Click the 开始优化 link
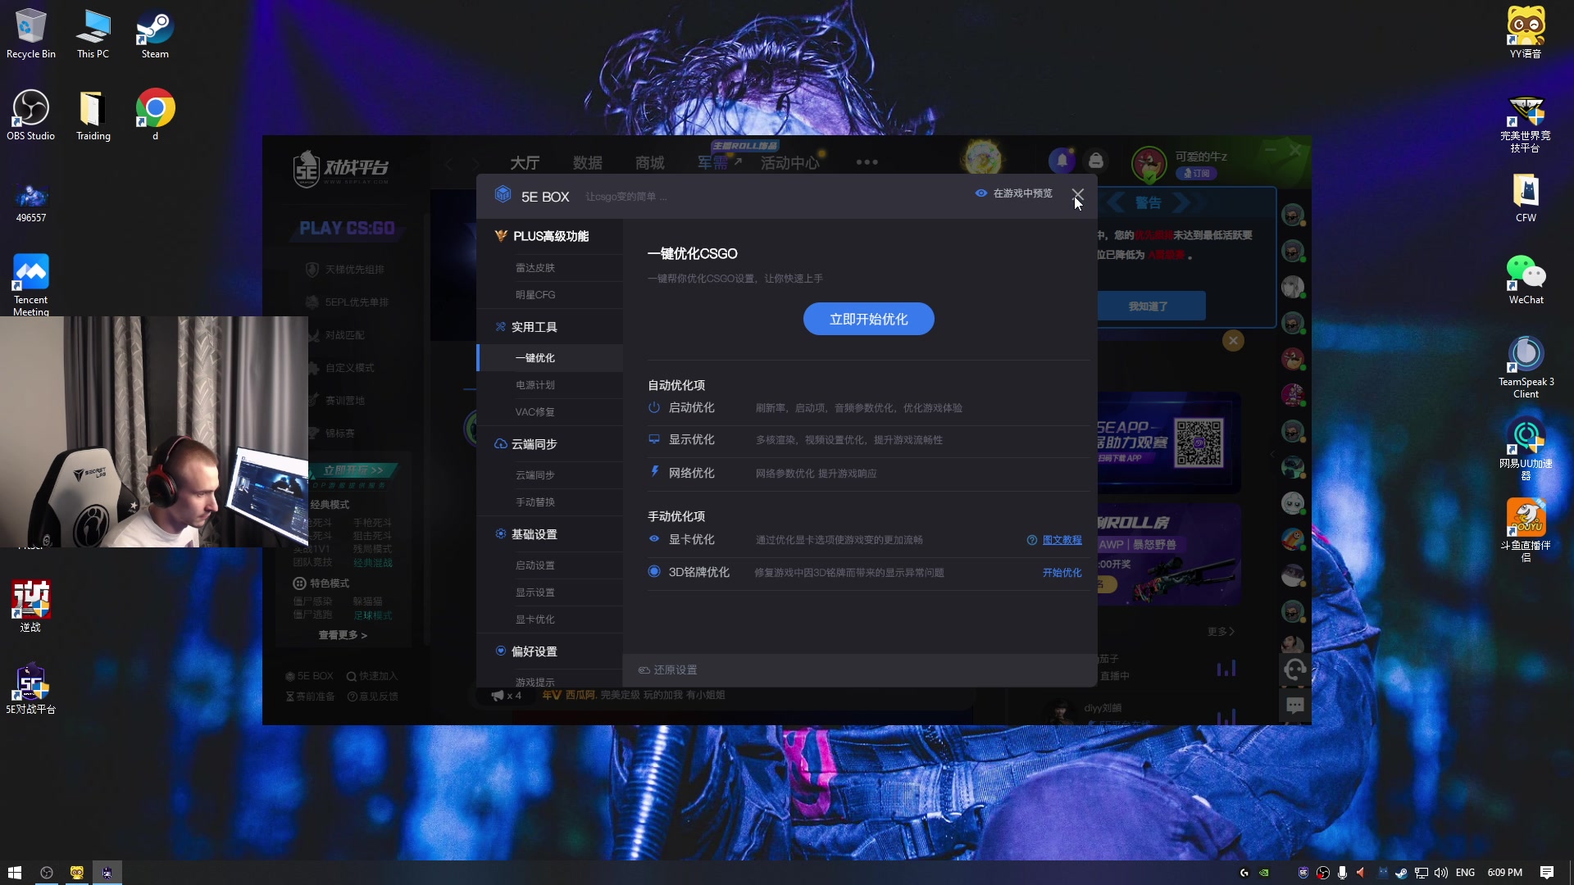The width and height of the screenshot is (1574, 885). (1062, 573)
